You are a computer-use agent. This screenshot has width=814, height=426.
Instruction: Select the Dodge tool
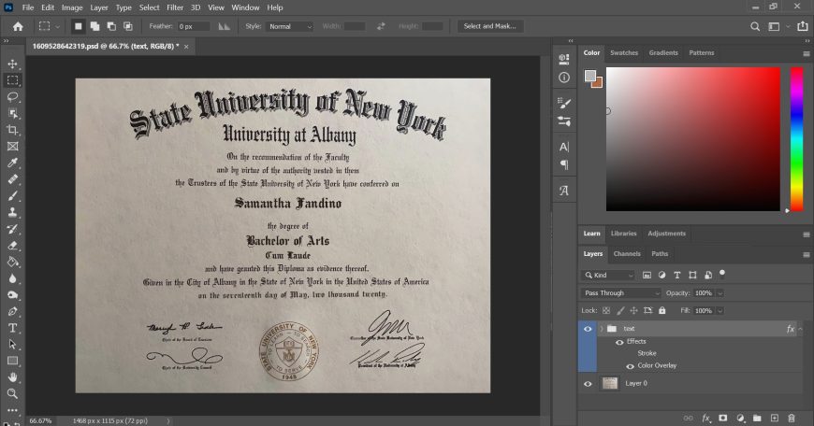pos(12,295)
